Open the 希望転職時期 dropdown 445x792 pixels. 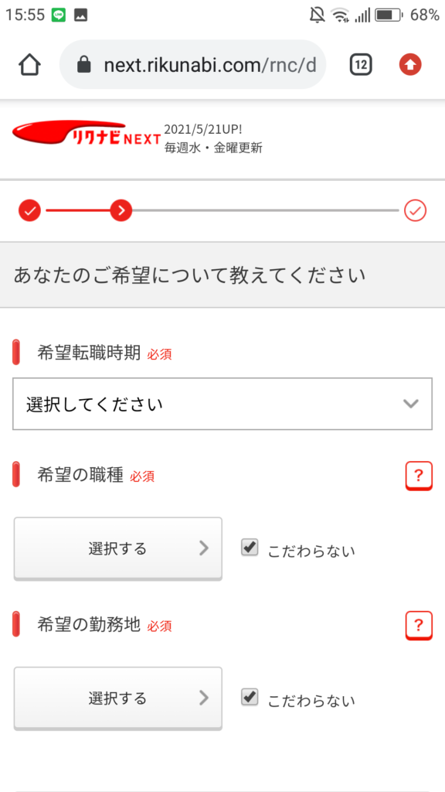[x=222, y=404]
